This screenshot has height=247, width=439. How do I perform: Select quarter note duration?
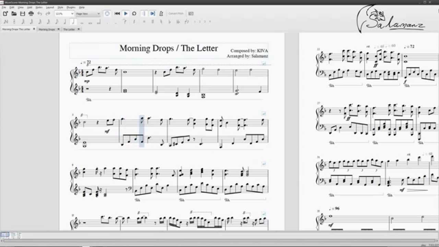(x=65, y=22)
